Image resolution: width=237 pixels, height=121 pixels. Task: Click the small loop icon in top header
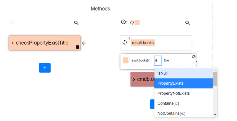[132, 23]
